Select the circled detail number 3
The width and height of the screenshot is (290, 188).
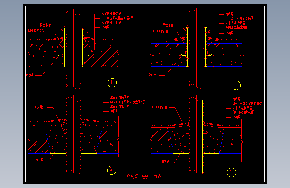112,170
